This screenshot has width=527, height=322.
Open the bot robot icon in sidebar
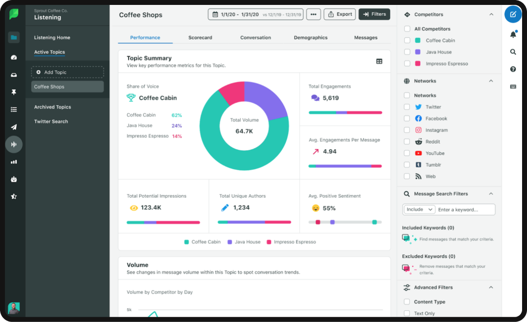14,179
